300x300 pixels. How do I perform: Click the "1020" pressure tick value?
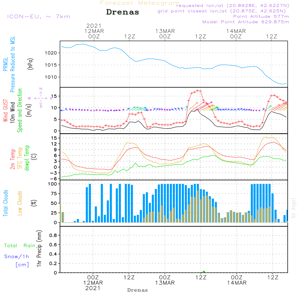[x=51, y=53]
